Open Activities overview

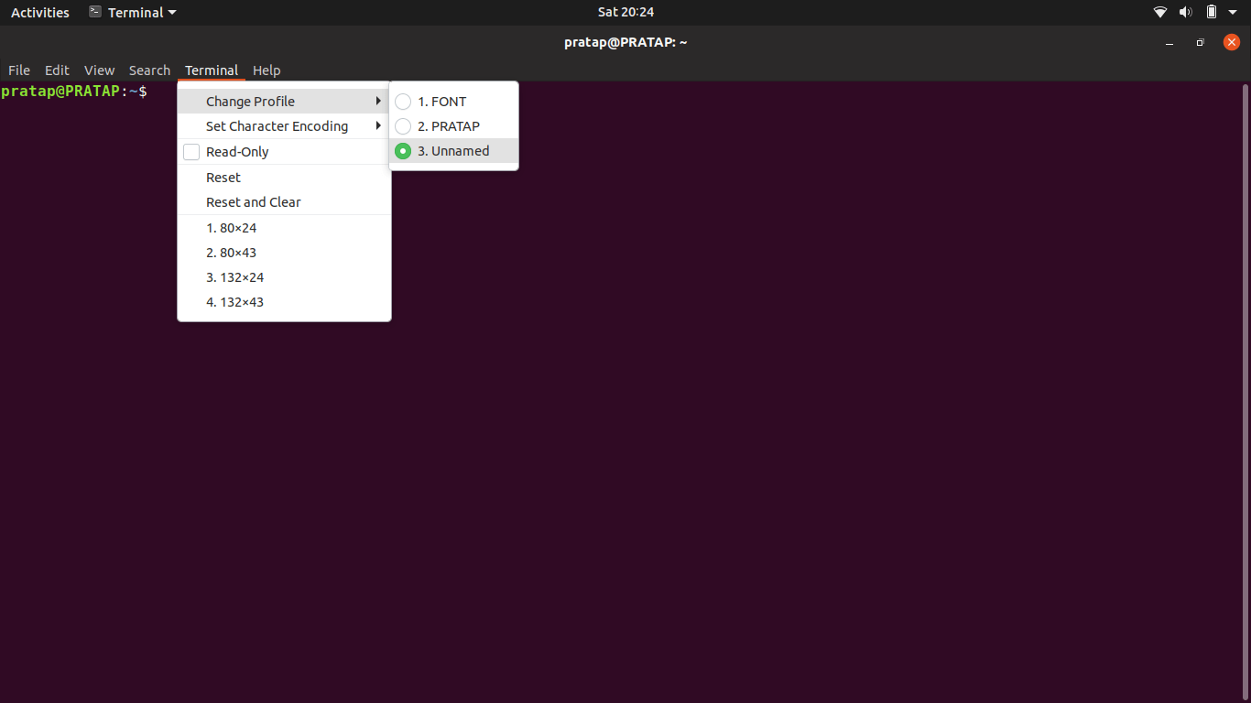pos(39,12)
